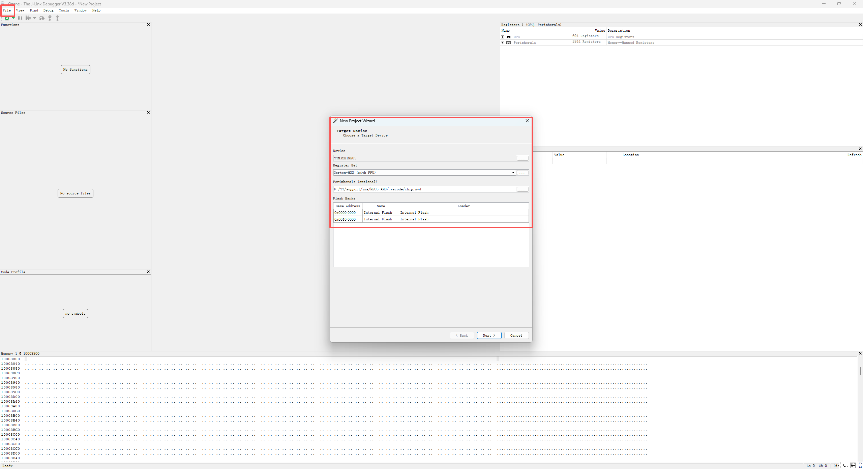Click the green start debug session icon
Viewport: 863px width, 469px height.
coord(7,18)
